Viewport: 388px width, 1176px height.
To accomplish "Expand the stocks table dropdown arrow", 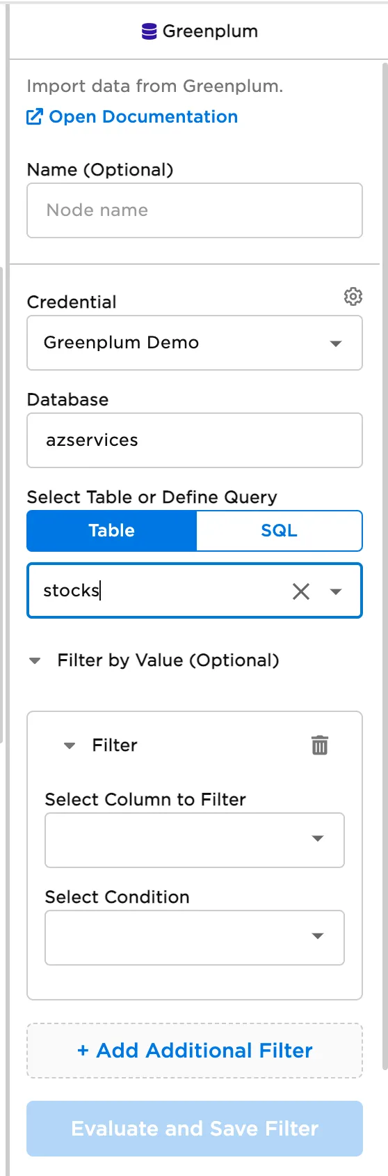I will 336,591.
